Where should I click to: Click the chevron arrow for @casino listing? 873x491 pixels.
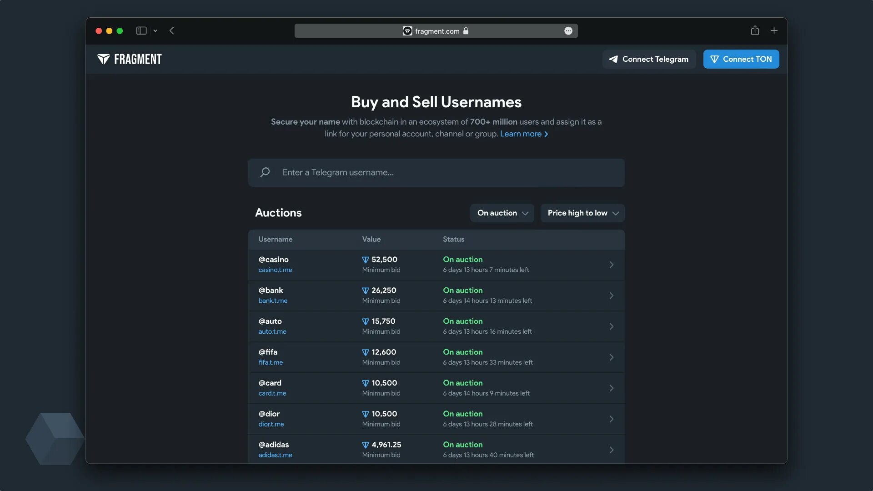(x=611, y=265)
